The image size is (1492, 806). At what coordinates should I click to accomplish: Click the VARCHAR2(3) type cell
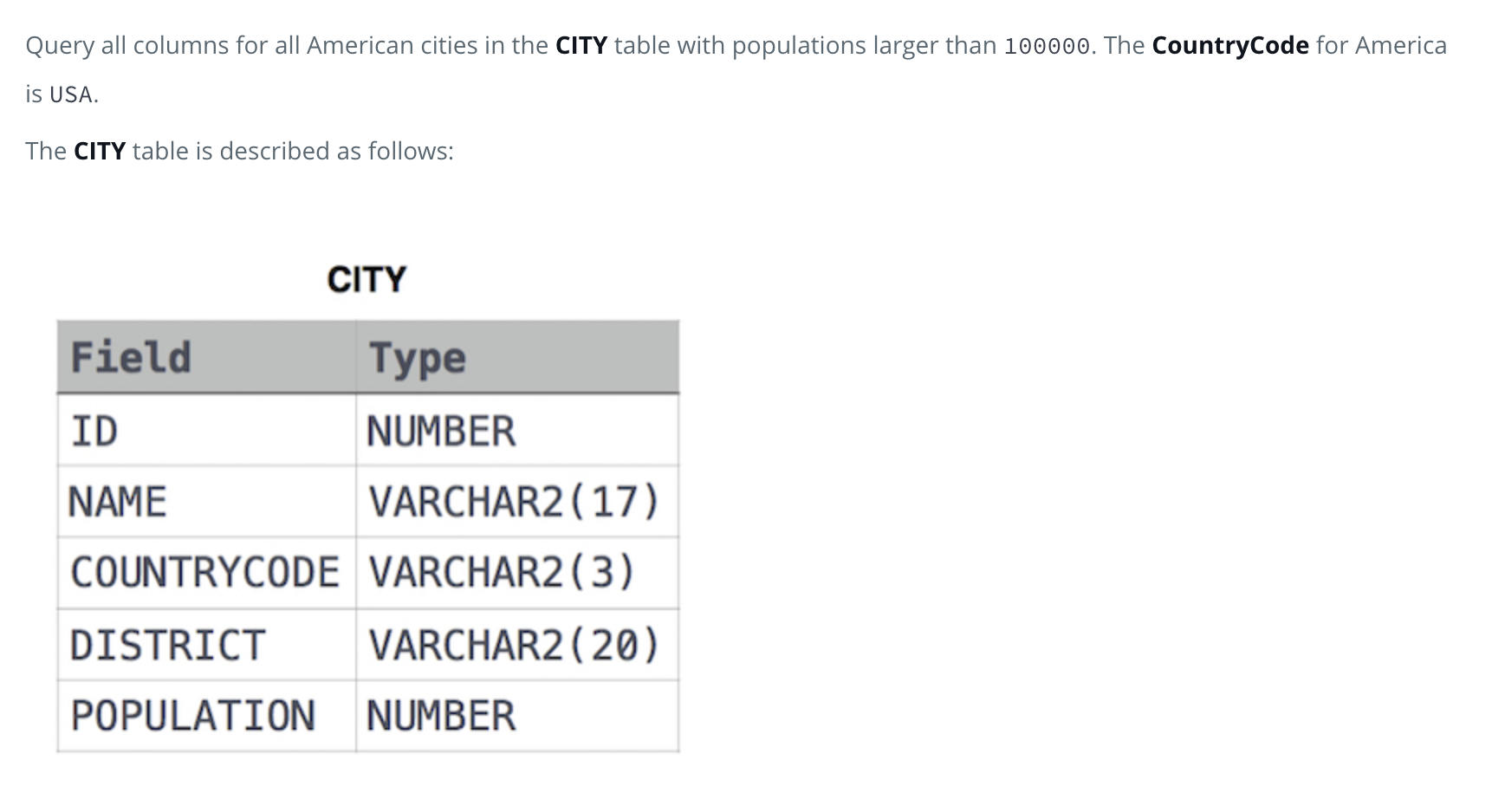(502, 573)
